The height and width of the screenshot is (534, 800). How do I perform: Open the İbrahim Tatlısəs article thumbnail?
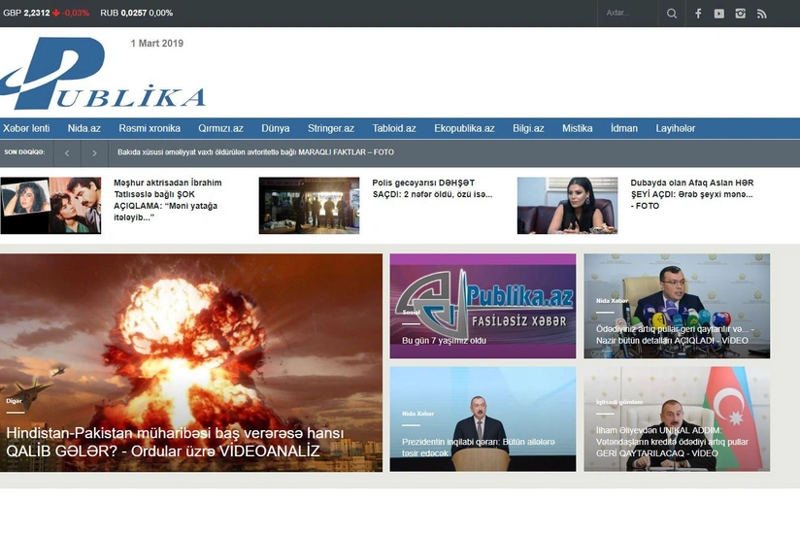[x=50, y=206]
